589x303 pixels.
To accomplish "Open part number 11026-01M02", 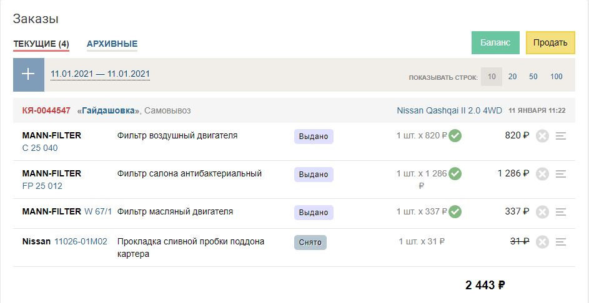I will pyautogui.click(x=81, y=241).
